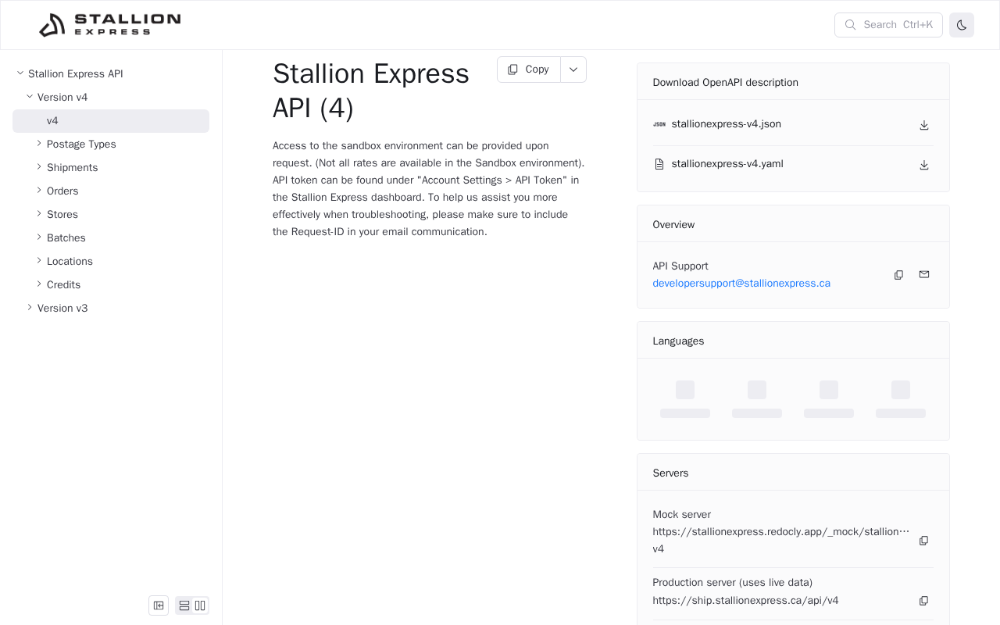
Task: Click the Stallion Express logo
Action: pyautogui.click(x=110, y=25)
